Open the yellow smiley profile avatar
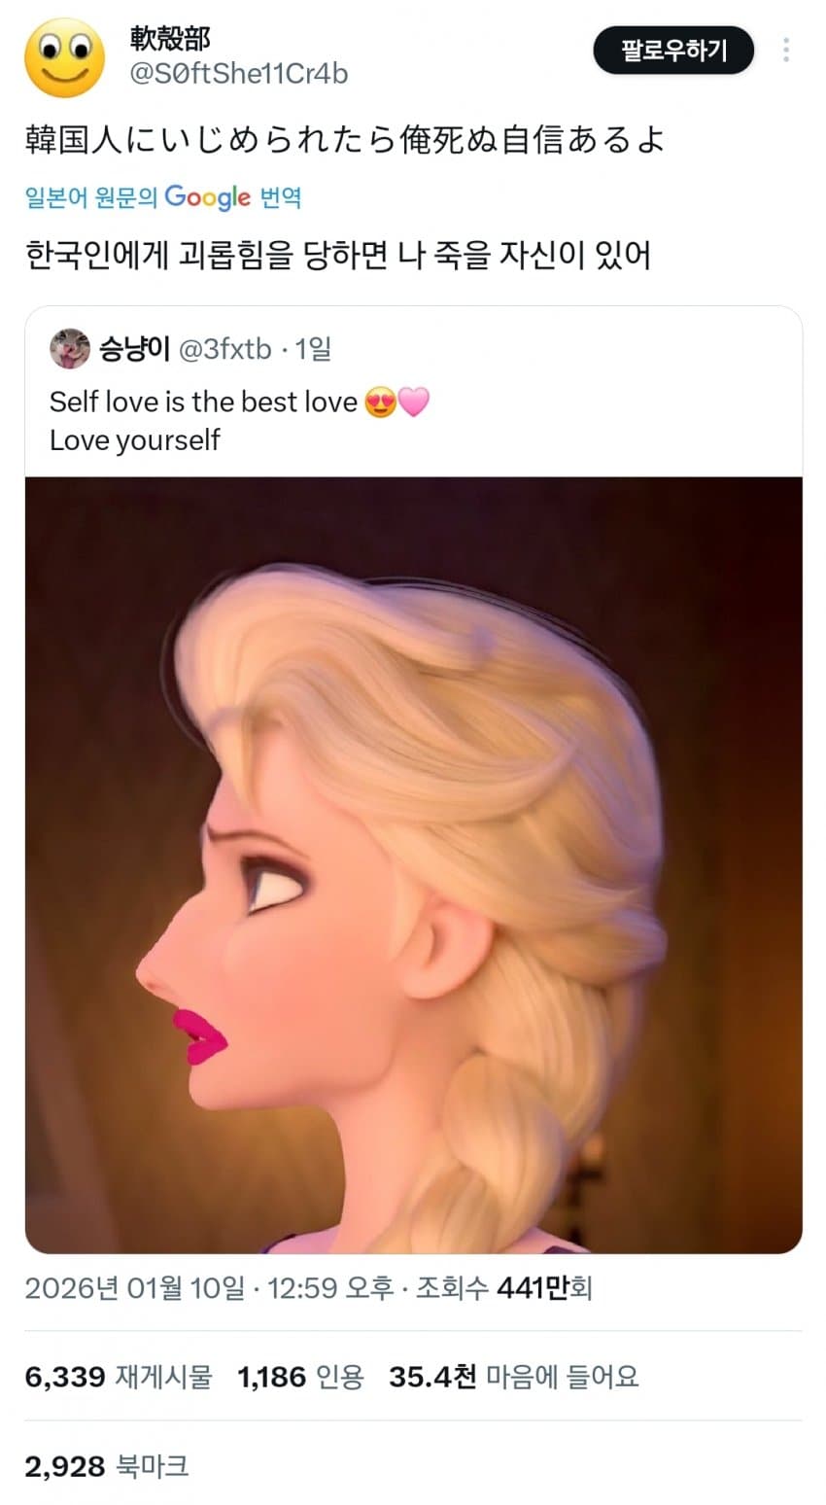This screenshot has height=1505, width=826. [x=65, y=58]
